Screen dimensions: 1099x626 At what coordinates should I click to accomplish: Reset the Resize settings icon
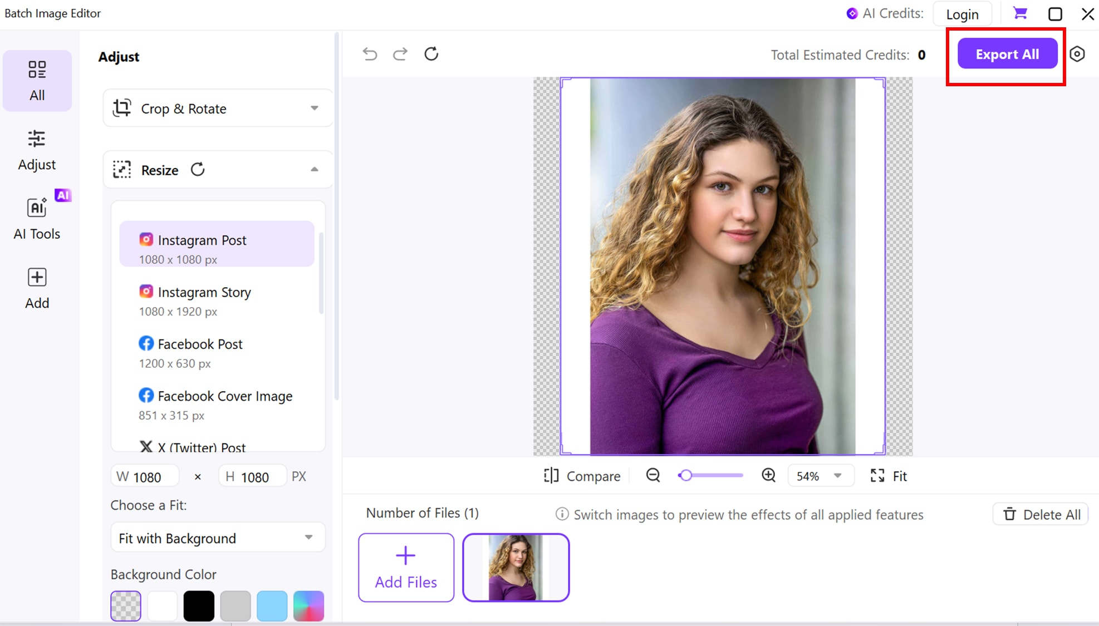pos(198,169)
